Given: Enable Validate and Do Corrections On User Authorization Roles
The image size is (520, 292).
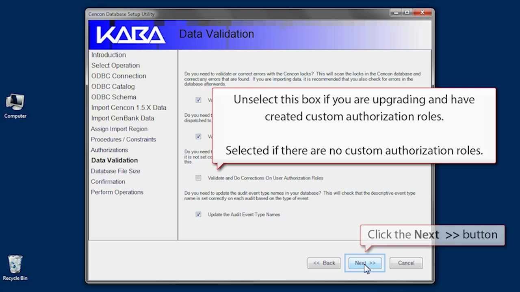Looking at the screenshot, I should (x=198, y=178).
